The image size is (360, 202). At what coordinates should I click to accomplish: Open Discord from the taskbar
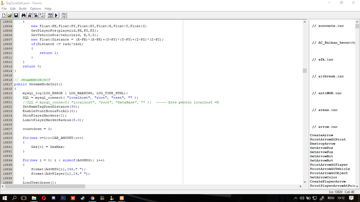coord(53,198)
